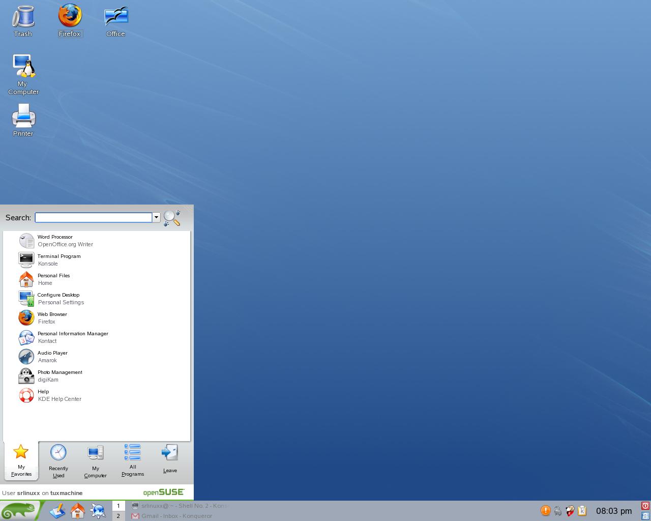
Task: Focus the Search input field
Action: click(94, 218)
